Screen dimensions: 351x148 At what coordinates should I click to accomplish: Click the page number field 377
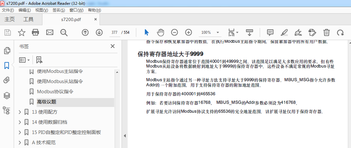tap(114, 32)
